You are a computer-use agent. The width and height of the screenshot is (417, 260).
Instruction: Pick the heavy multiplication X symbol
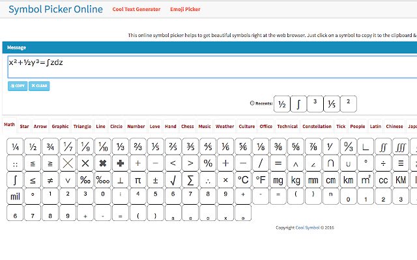coord(103,163)
